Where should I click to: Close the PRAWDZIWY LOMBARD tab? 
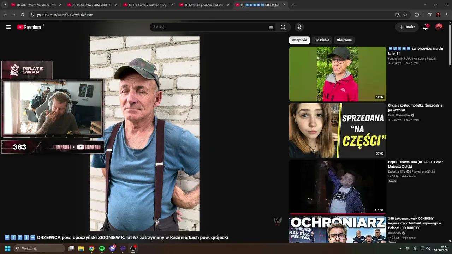[116, 5]
